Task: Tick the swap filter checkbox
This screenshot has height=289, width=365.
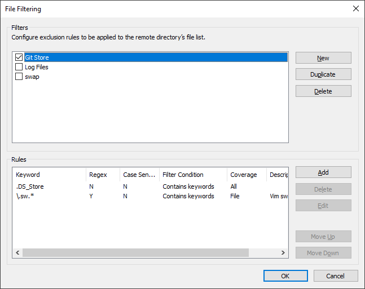Action: click(x=19, y=77)
